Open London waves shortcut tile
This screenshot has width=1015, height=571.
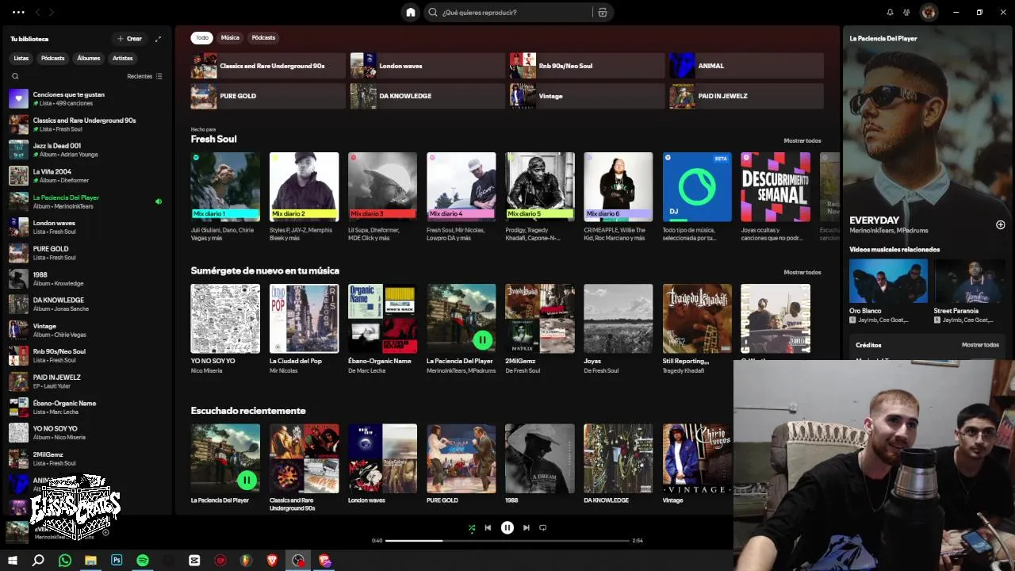[427, 66]
